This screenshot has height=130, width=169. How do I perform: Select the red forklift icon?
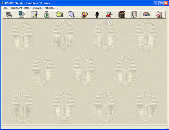coord(109,14)
